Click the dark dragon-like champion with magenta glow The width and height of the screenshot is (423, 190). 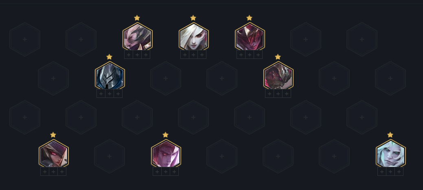(x=278, y=76)
